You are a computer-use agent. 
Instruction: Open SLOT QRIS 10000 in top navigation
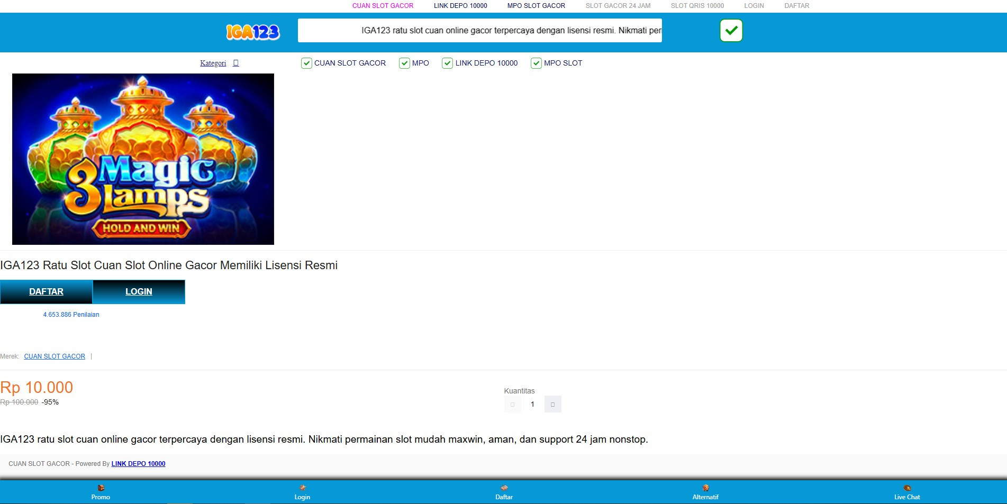tap(697, 6)
